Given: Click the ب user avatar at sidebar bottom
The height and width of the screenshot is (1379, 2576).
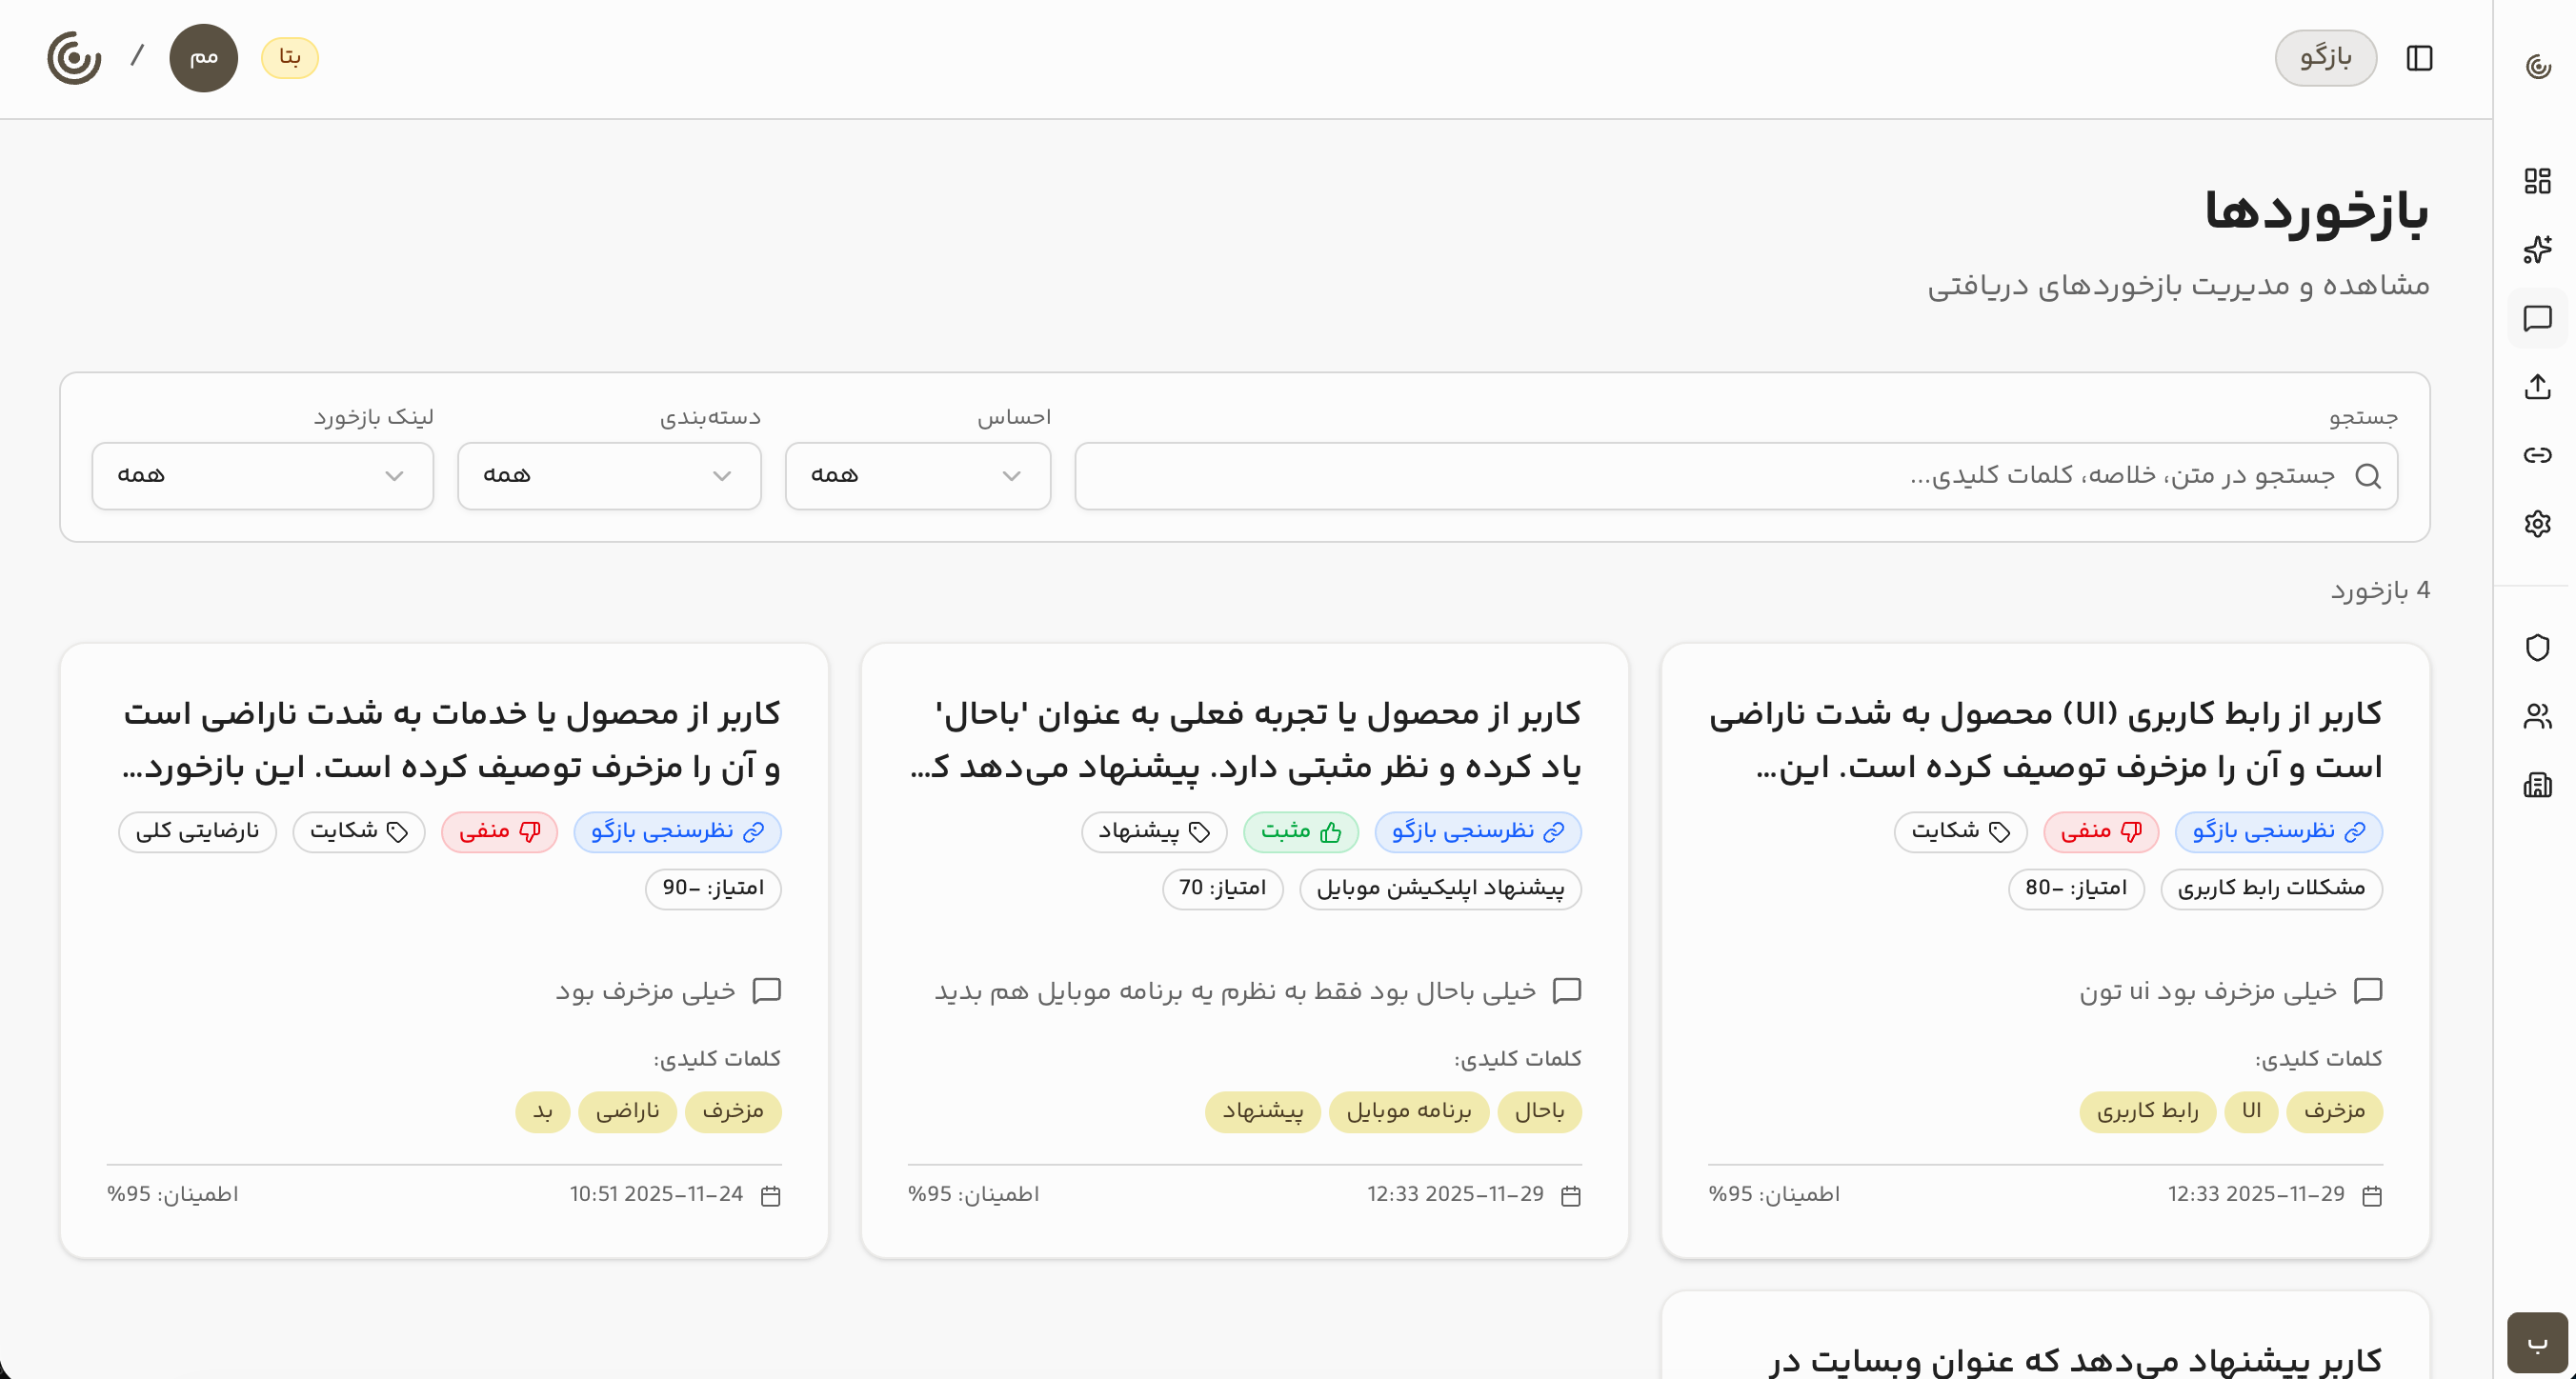Looking at the screenshot, I should 2537,1342.
